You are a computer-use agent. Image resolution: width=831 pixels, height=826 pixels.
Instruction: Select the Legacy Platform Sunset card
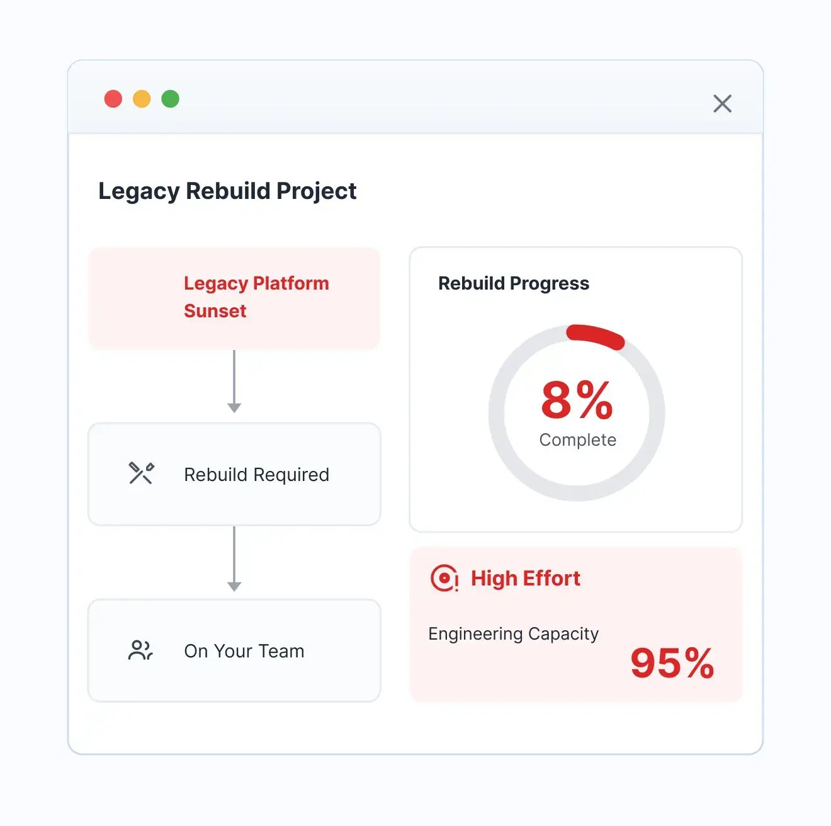point(234,298)
